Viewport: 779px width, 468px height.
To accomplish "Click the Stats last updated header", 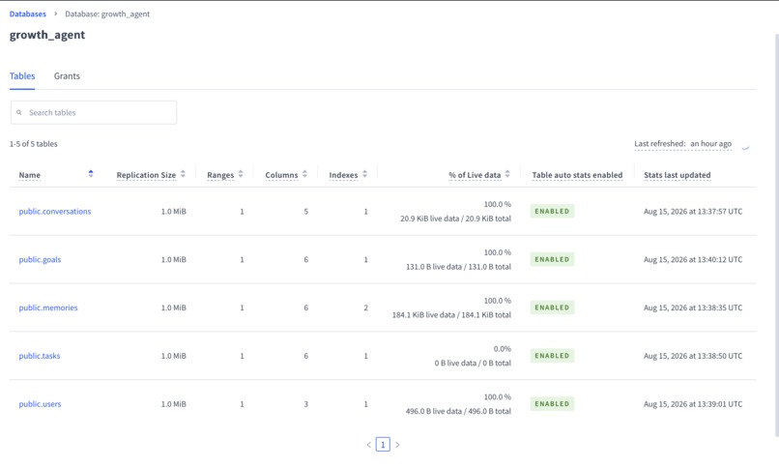I will click(x=678, y=175).
